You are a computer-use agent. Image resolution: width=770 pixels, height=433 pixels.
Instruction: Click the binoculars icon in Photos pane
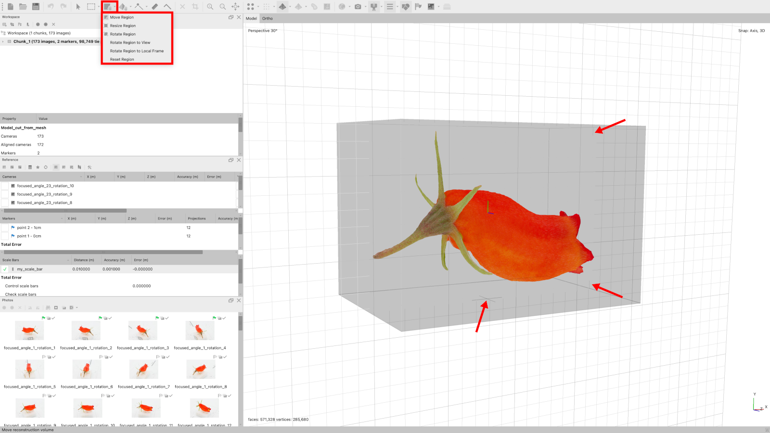48,307
